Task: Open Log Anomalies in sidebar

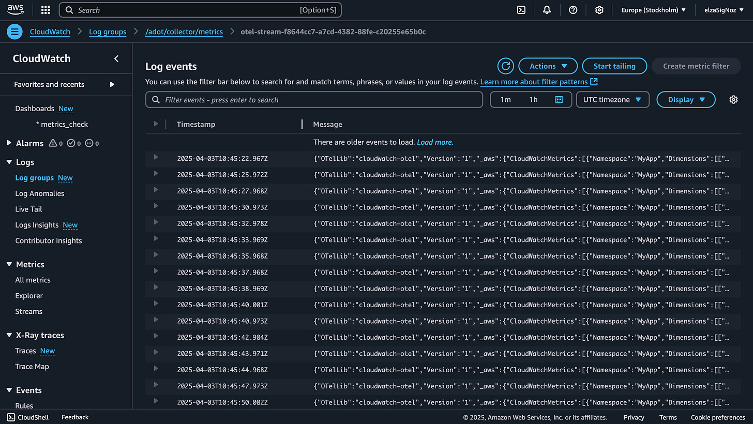Action: [x=40, y=193]
